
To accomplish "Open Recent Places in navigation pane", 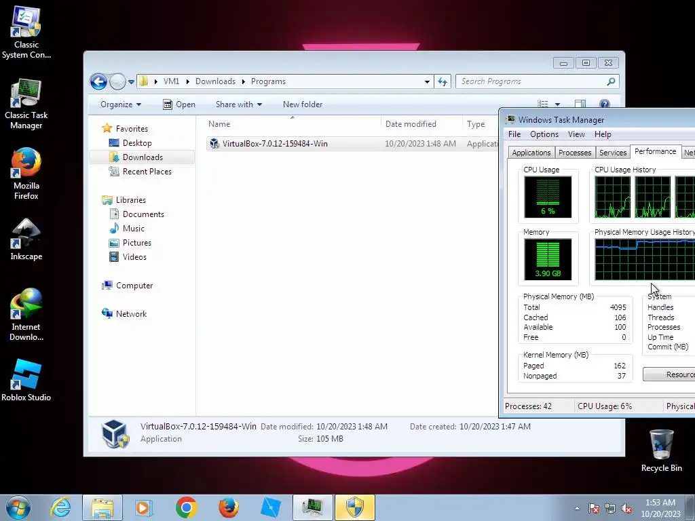I will tap(147, 172).
